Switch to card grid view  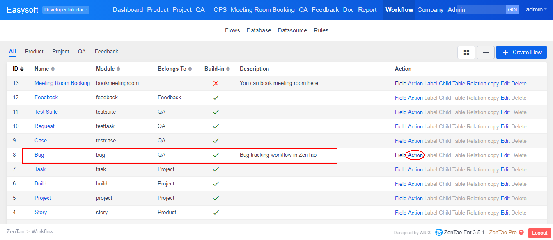coord(466,53)
